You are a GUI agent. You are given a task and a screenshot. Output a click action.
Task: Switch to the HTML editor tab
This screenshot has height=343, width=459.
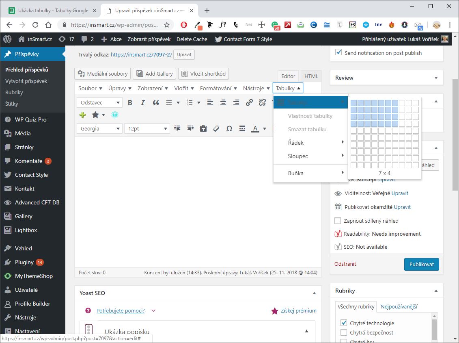[311, 76]
